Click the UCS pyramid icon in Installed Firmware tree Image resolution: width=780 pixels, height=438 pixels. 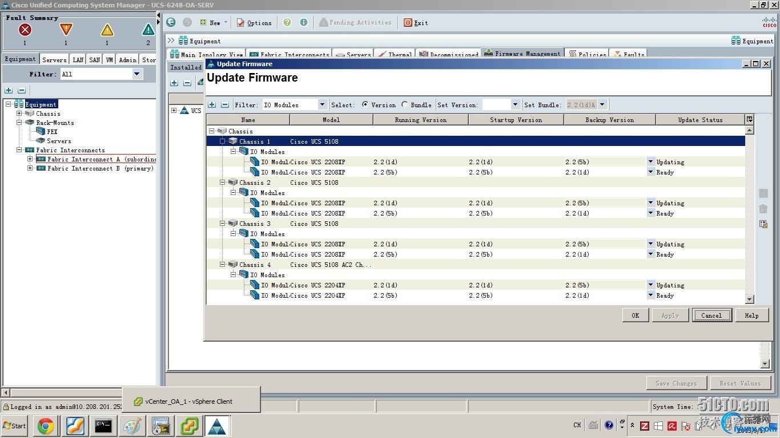tap(184, 110)
